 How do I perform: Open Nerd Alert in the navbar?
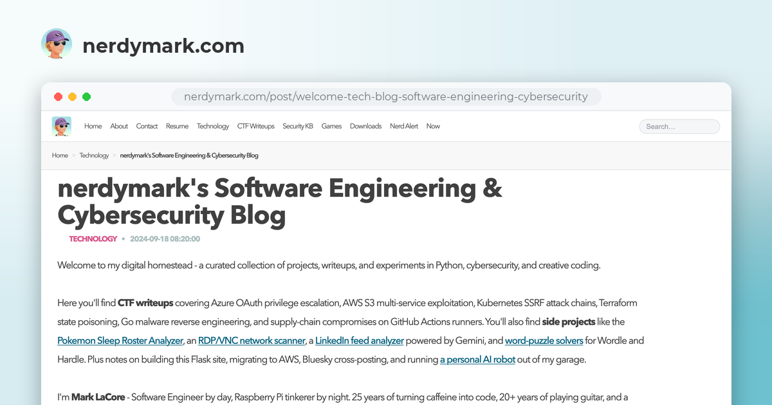pos(404,126)
